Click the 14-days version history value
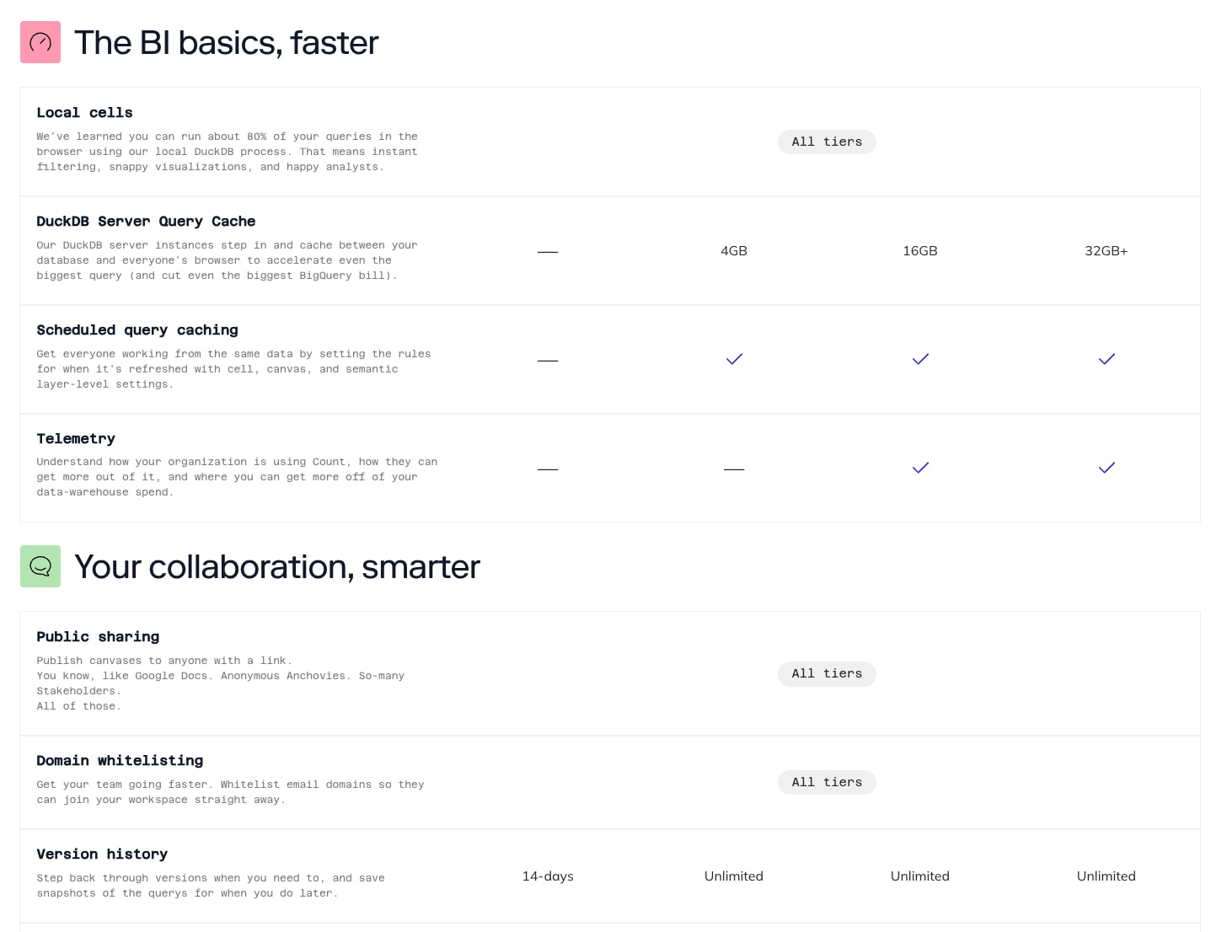Screen dimensions: 1227x932 click(548, 876)
